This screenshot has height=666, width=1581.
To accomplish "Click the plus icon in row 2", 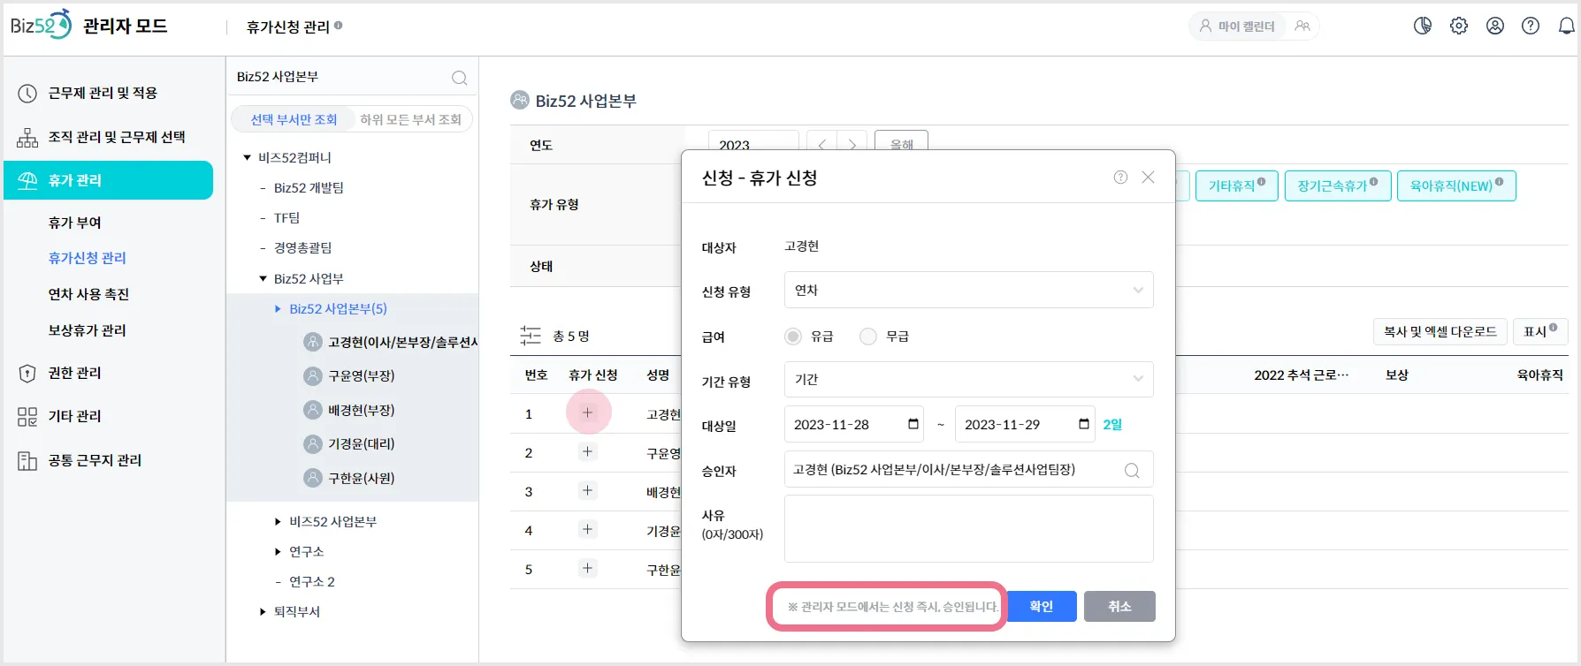I will (587, 451).
